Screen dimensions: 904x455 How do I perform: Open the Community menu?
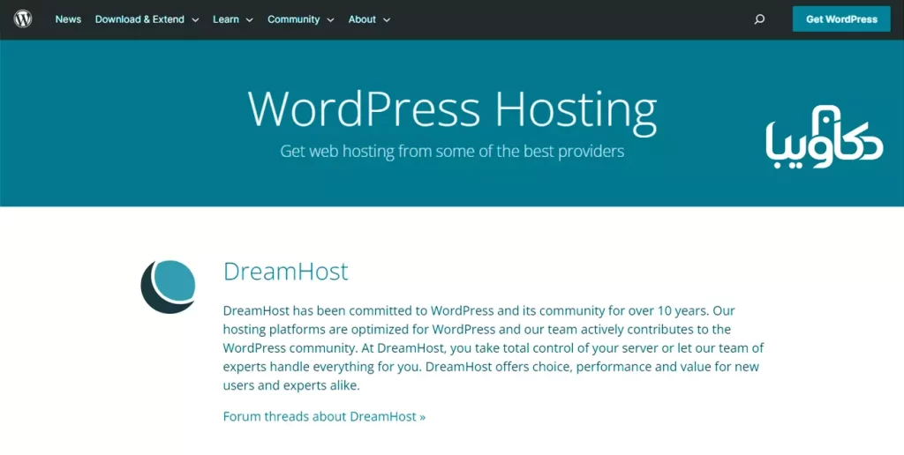[293, 19]
